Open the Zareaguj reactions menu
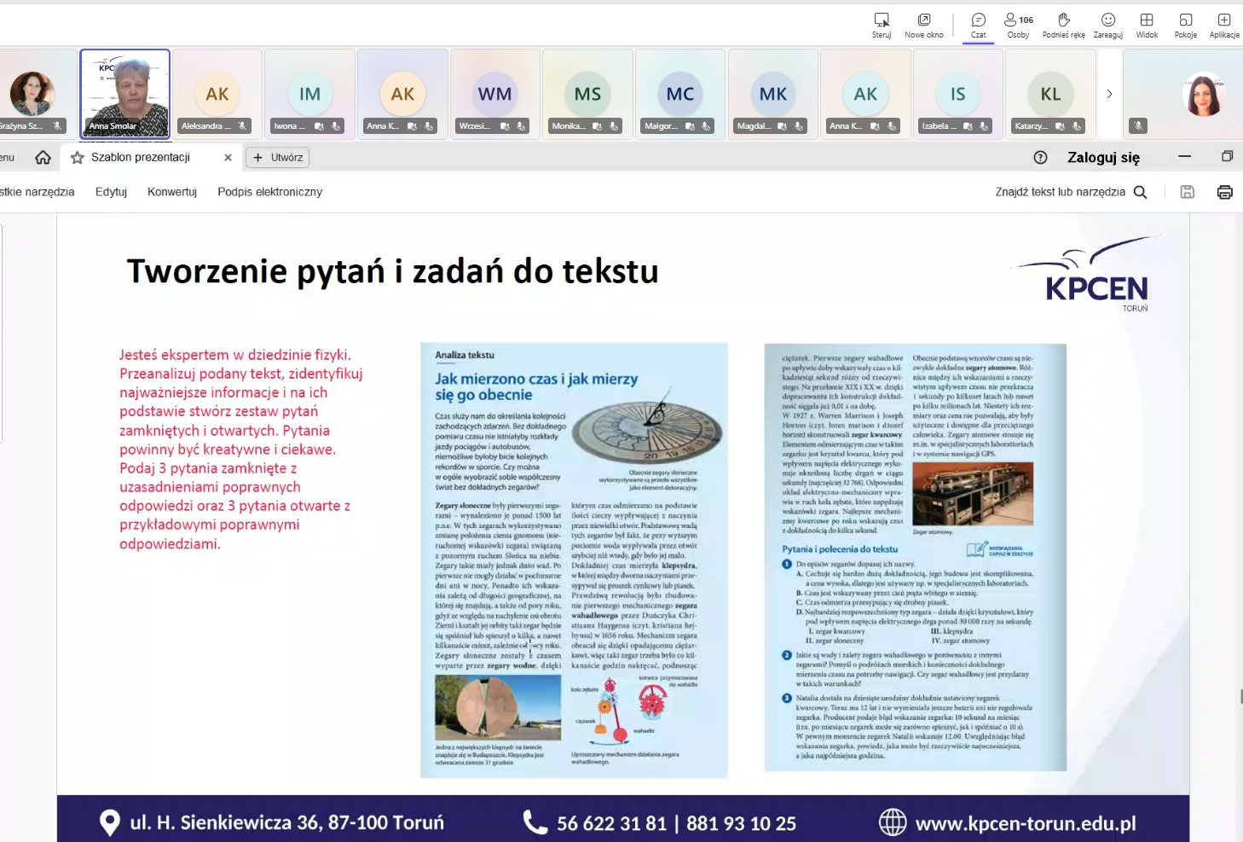Viewport: 1243px width, 842px height. 1108,26
